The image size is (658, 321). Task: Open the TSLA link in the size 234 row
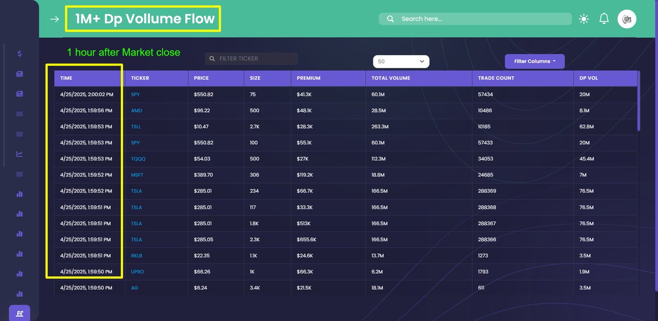tap(137, 191)
